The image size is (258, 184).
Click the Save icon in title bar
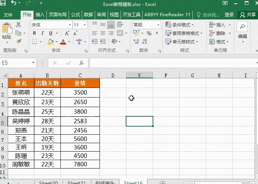coord(3,3)
